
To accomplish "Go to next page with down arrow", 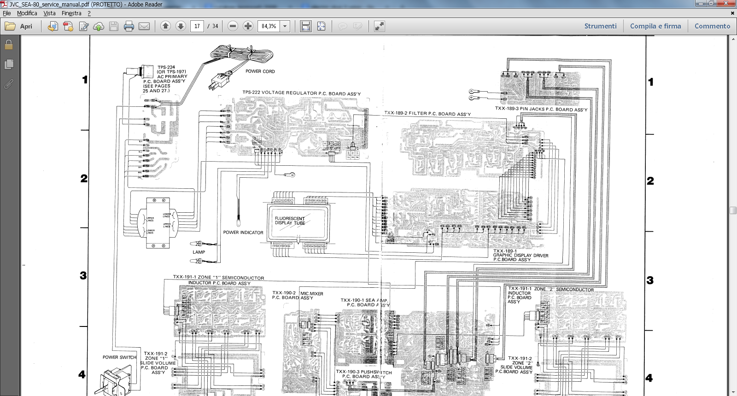I will point(181,26).
